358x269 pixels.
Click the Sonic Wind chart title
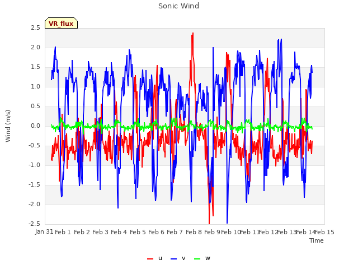point(179,6)
